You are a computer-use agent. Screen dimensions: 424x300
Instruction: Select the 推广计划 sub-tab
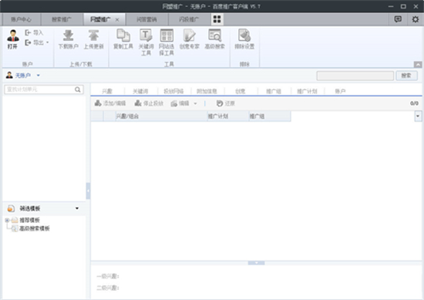(307, 91)
